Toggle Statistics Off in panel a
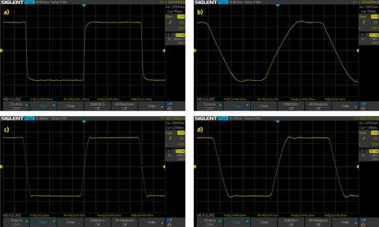 click(98, 106)
